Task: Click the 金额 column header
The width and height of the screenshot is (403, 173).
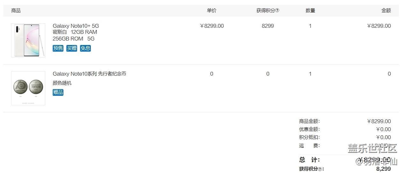Action: (386, 11)
